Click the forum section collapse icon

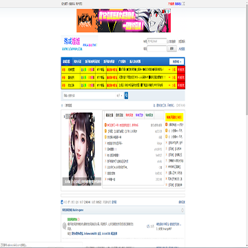point(183,210)
